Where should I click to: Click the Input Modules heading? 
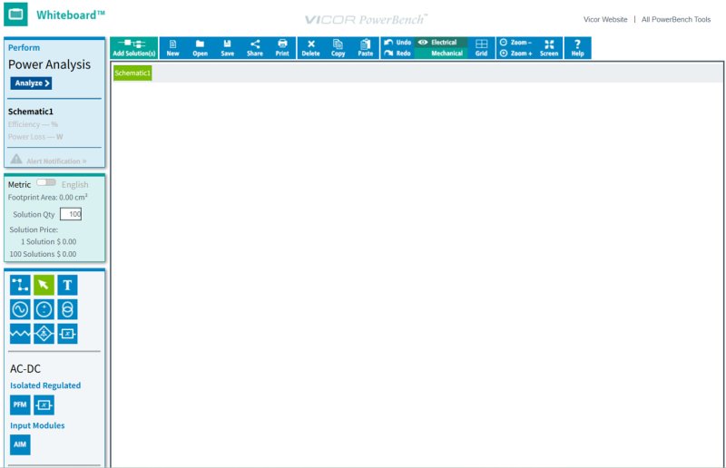(37, 425)
